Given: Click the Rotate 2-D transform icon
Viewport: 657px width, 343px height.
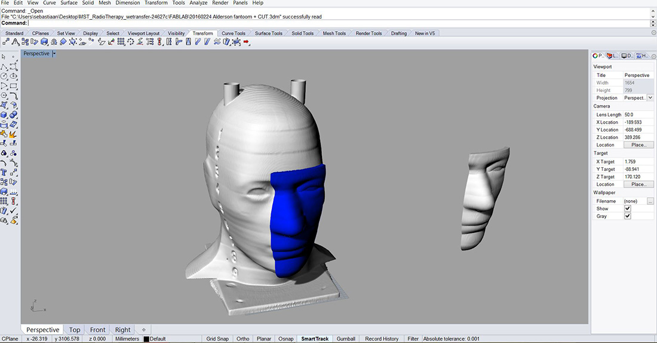Looking at the screenshot, I should 35,42.
